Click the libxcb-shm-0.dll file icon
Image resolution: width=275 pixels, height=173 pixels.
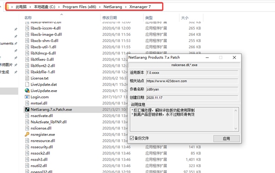point(27,41)
